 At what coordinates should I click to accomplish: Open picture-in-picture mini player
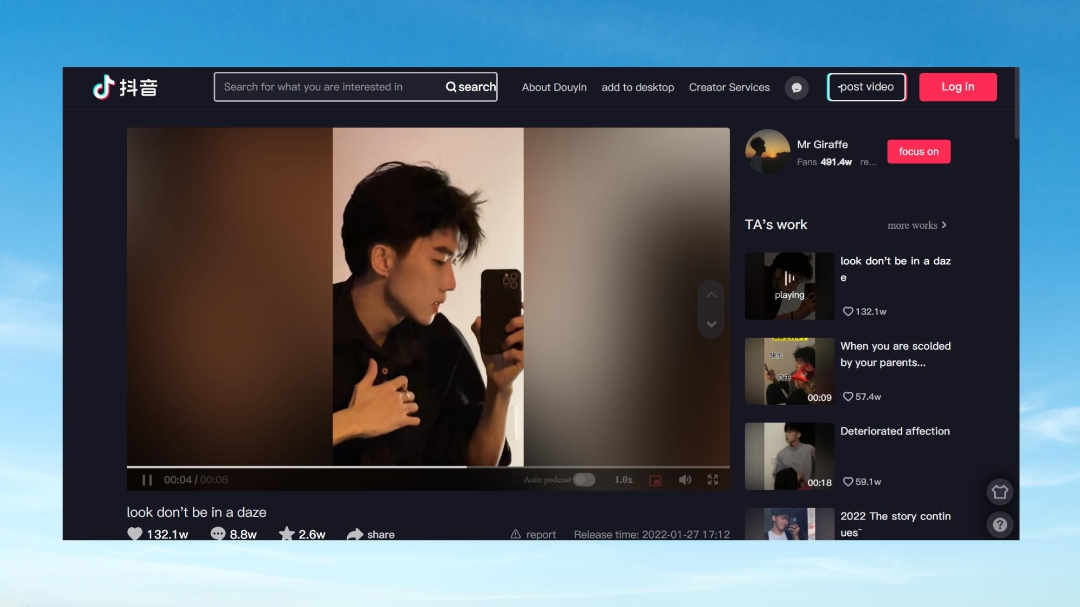tap(655, 480)
